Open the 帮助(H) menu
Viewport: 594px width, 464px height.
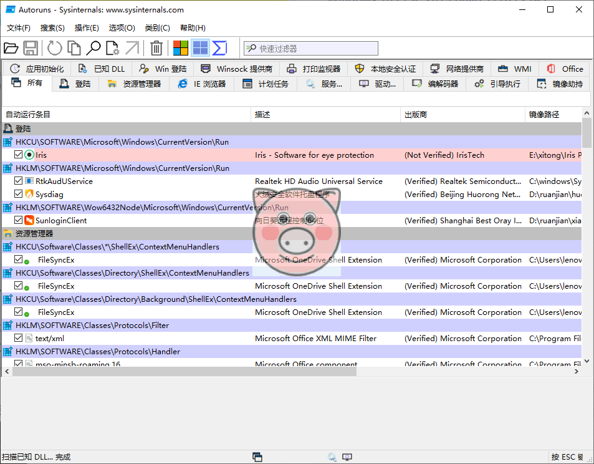pyautogui.click(x=193, y=27)
